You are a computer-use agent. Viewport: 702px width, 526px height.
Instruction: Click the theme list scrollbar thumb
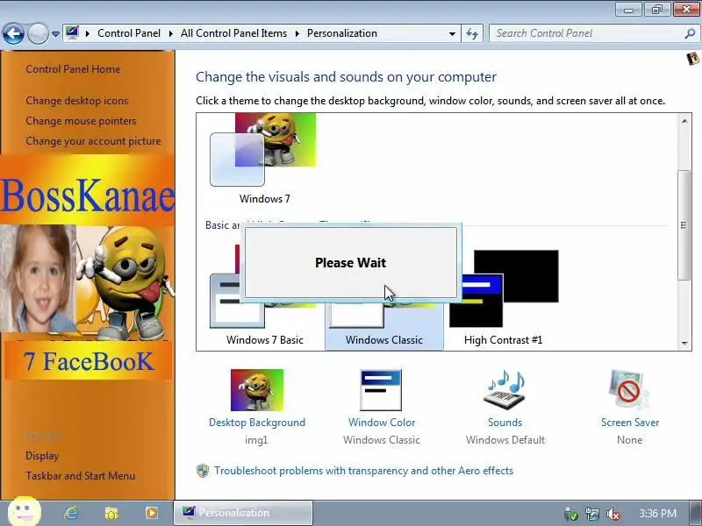pos(684,225)
